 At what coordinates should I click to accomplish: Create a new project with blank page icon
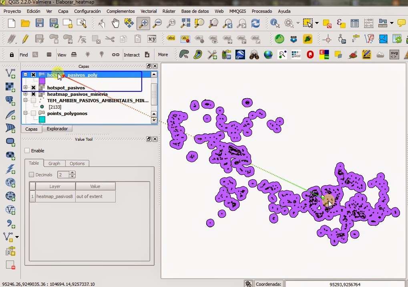click(12, 23)
